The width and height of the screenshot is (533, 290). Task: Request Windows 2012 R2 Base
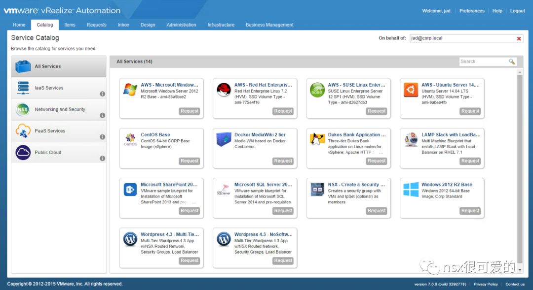470,211
